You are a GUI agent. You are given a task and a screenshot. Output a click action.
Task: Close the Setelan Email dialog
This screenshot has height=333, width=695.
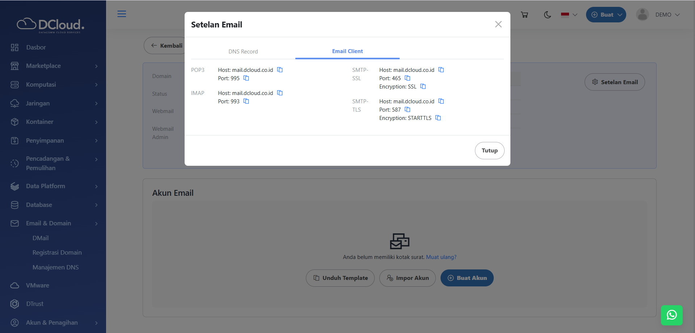pyautogui.click(x=498, y=24)
